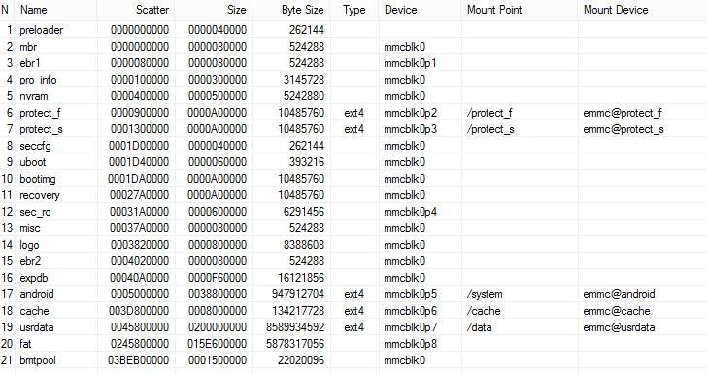The width and height of the screenshot is (707, 374).
Task: Select the sec_ro partition row
Action: pos(353,212)
